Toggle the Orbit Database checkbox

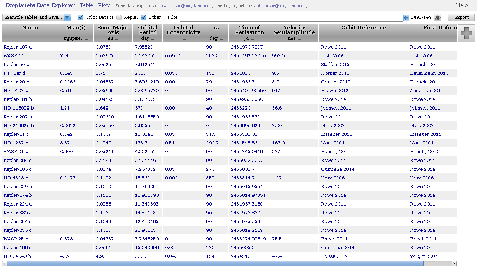click(80, 17)
